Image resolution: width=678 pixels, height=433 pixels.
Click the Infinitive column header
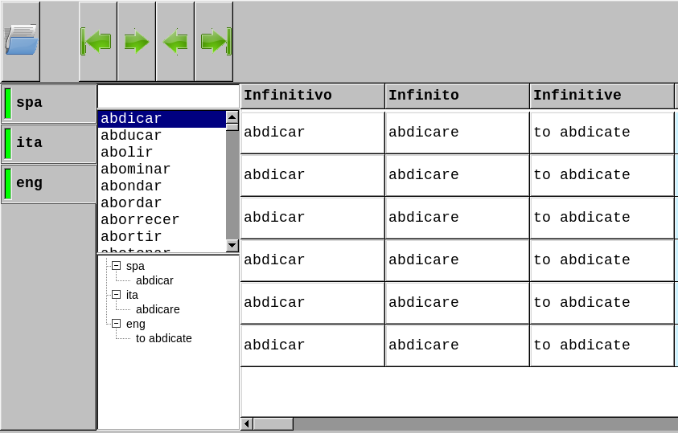click(602, 96)
